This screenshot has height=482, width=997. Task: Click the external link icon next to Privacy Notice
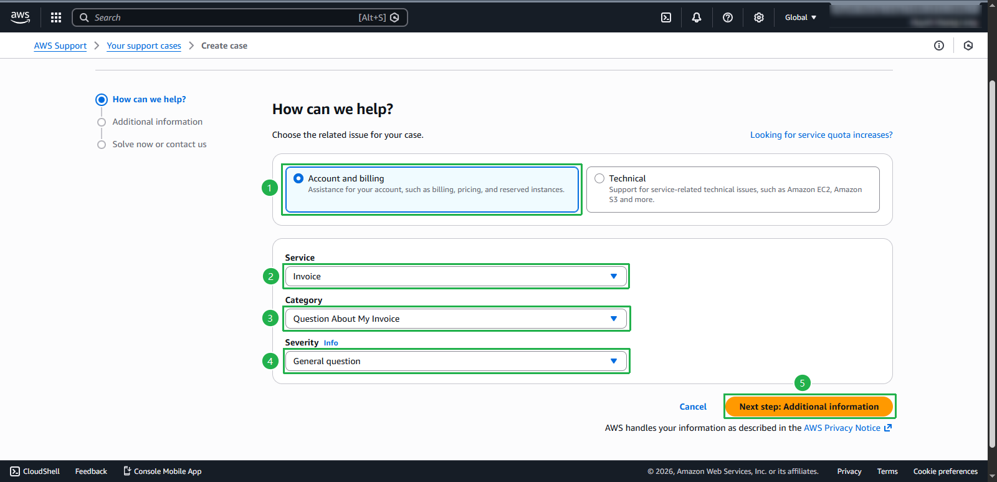pyautogui.click(x=888, y=428)
